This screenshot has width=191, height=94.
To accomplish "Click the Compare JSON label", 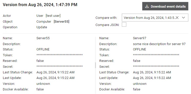I will (x=107, y=25).
